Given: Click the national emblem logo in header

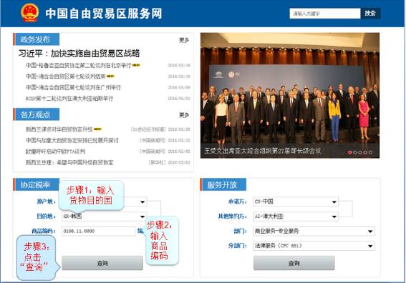Looking at the screenshot, I should click(30, 12).
